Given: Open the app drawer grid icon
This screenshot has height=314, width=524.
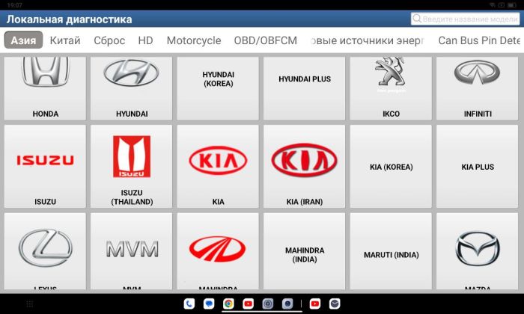Looking at the screenshot, I should point(29,304).
